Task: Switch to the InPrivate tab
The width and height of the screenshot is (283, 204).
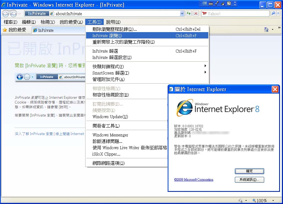Action: coord(46,30)
